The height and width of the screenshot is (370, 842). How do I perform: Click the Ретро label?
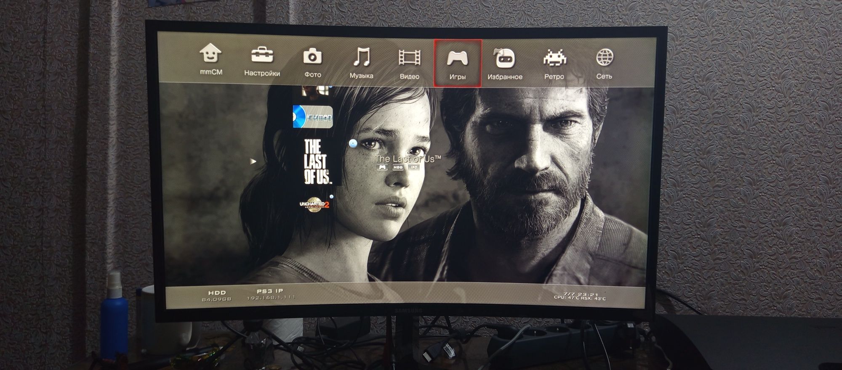coord(554,77)
